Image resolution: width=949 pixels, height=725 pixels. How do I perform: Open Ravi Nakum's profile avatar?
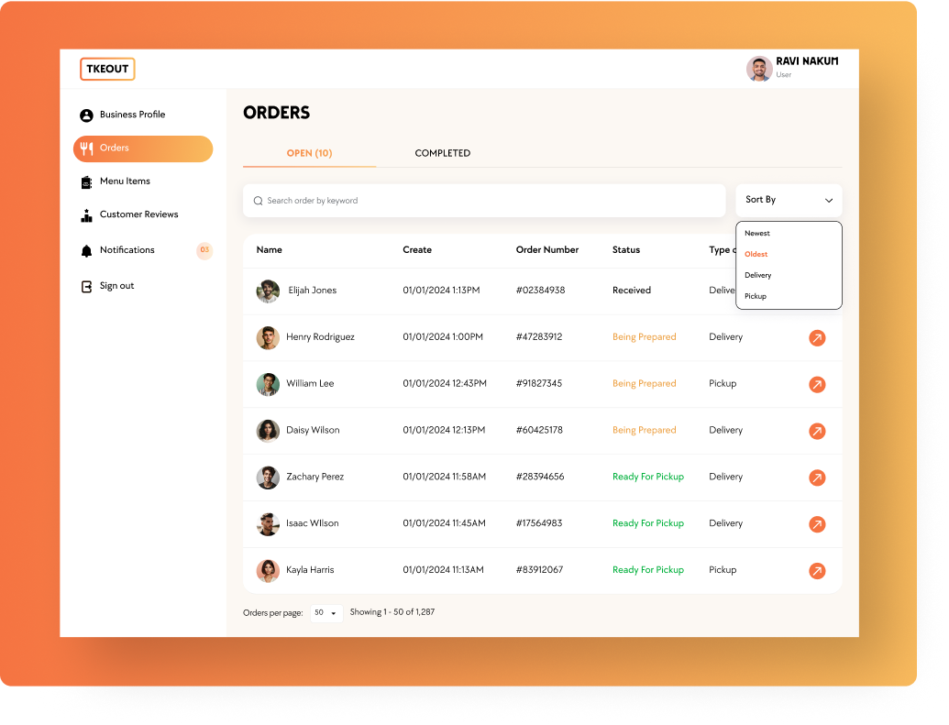coord(759,69)
